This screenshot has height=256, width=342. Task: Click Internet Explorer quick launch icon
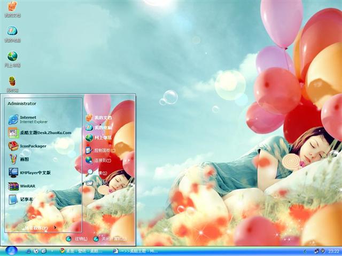pyautogui.click(x=28, y=251)
